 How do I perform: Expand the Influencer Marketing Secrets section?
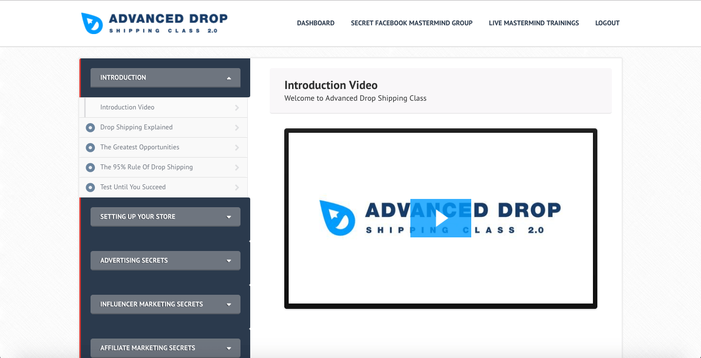(166, 304)
